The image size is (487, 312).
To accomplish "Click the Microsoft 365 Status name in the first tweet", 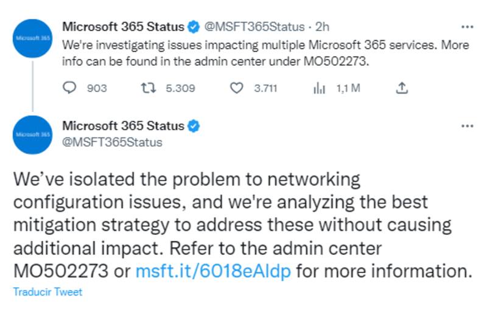I will click(123, 27).
